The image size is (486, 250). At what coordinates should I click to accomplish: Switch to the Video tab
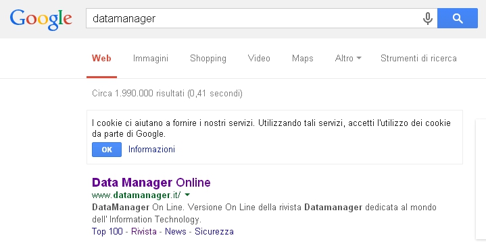[259, 58]
